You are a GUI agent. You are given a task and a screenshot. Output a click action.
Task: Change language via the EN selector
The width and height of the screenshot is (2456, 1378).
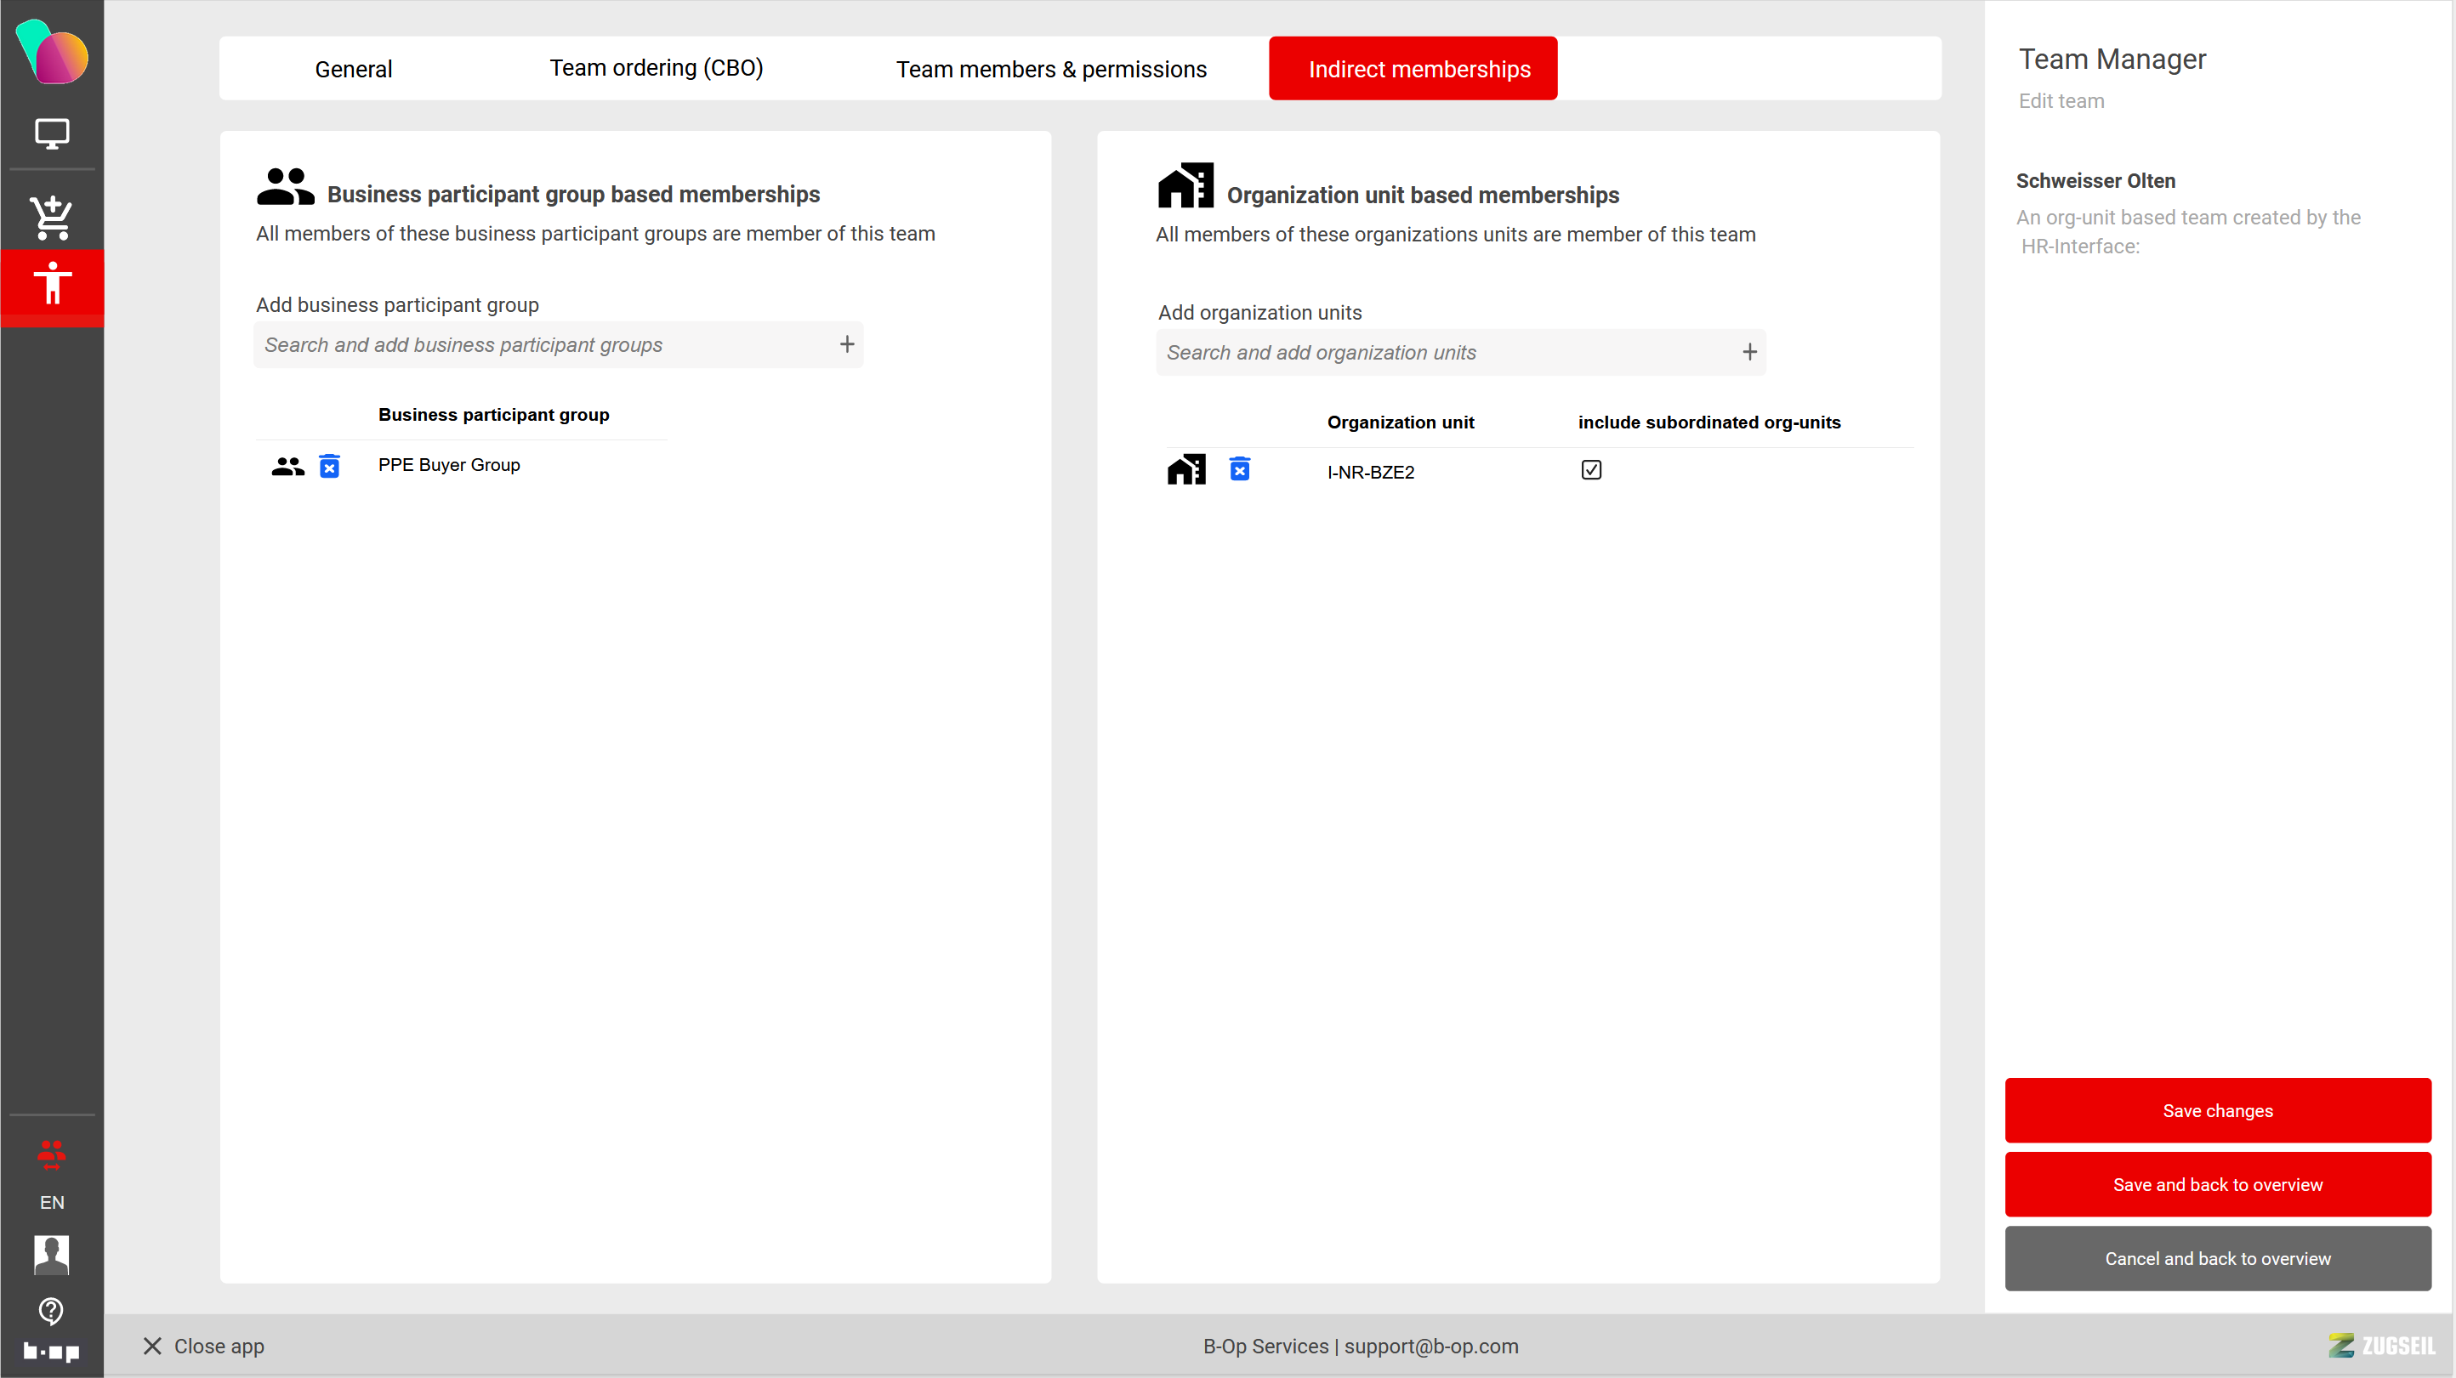point(52,1202)
